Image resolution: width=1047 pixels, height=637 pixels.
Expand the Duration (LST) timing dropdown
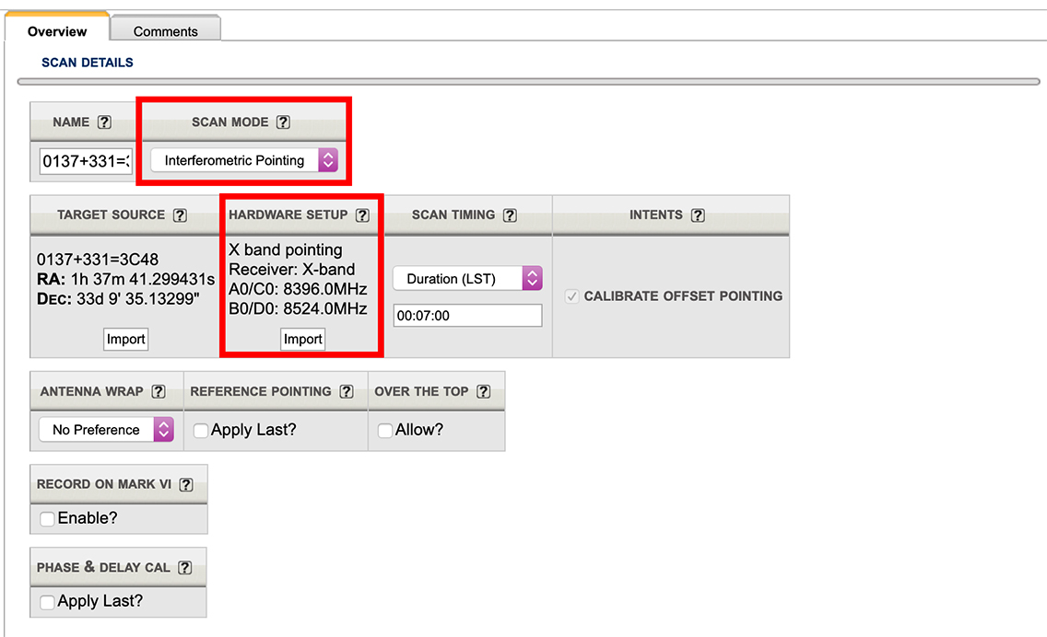coord(467,279)
